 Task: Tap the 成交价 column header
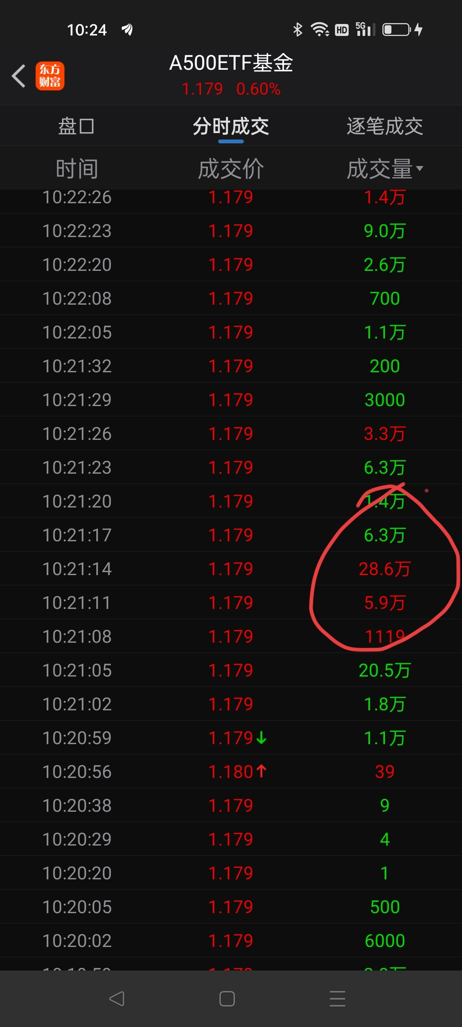(231, 168)
